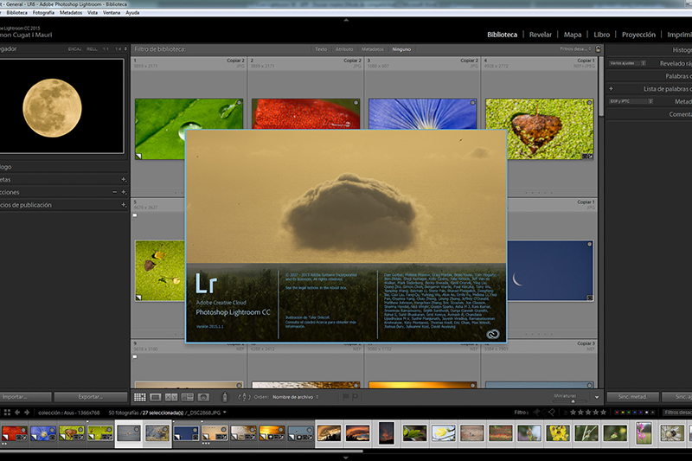Viewport: 692px width, 461px height.
Task: Select the 1:1 zoom level in the navigator
Action: 106,49
